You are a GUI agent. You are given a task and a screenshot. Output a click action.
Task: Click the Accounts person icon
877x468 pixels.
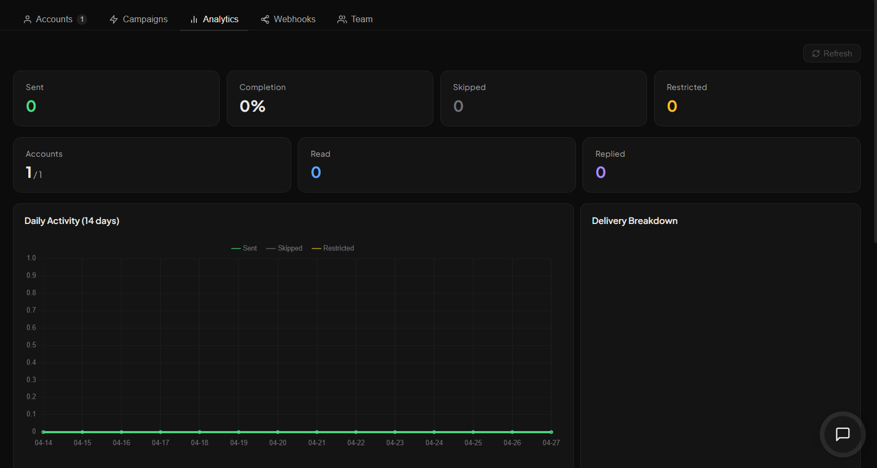click(x=28, y=20)
